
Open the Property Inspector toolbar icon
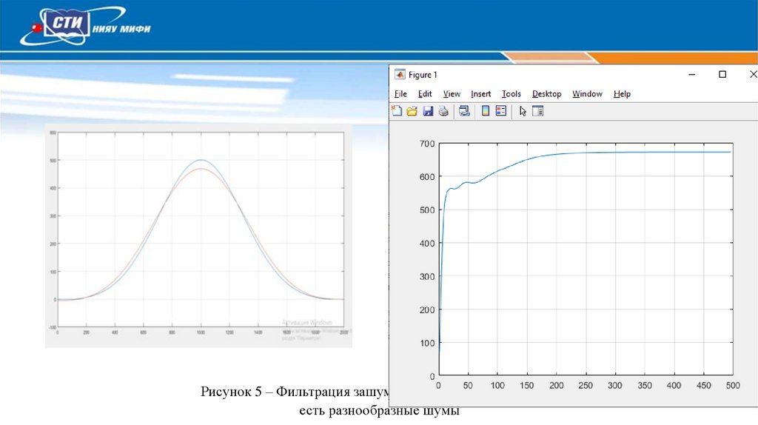click(538, 111)
